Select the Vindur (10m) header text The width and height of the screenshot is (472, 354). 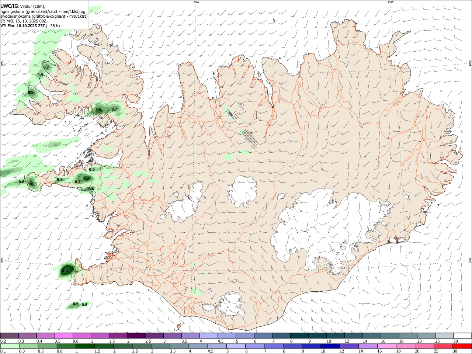point(32,6)
